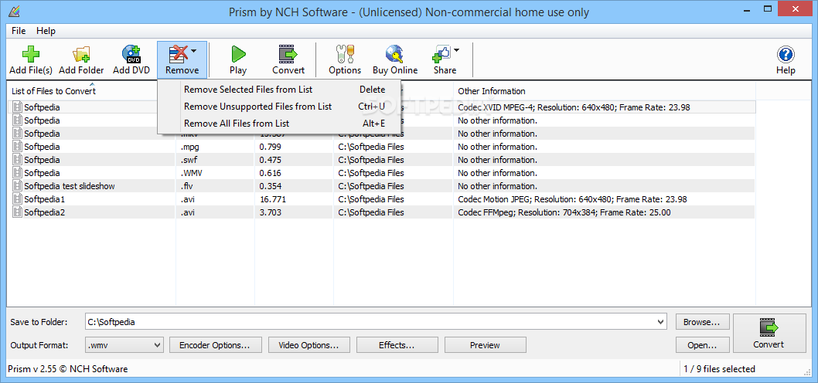Click the .WMV extension cell
Image resolution: width=818 pixels, height=383 pixels.
pos(193,173)
